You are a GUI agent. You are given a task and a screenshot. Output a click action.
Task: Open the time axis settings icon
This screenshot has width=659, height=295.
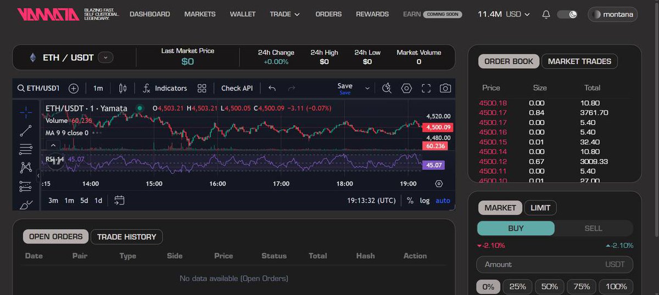439,184
